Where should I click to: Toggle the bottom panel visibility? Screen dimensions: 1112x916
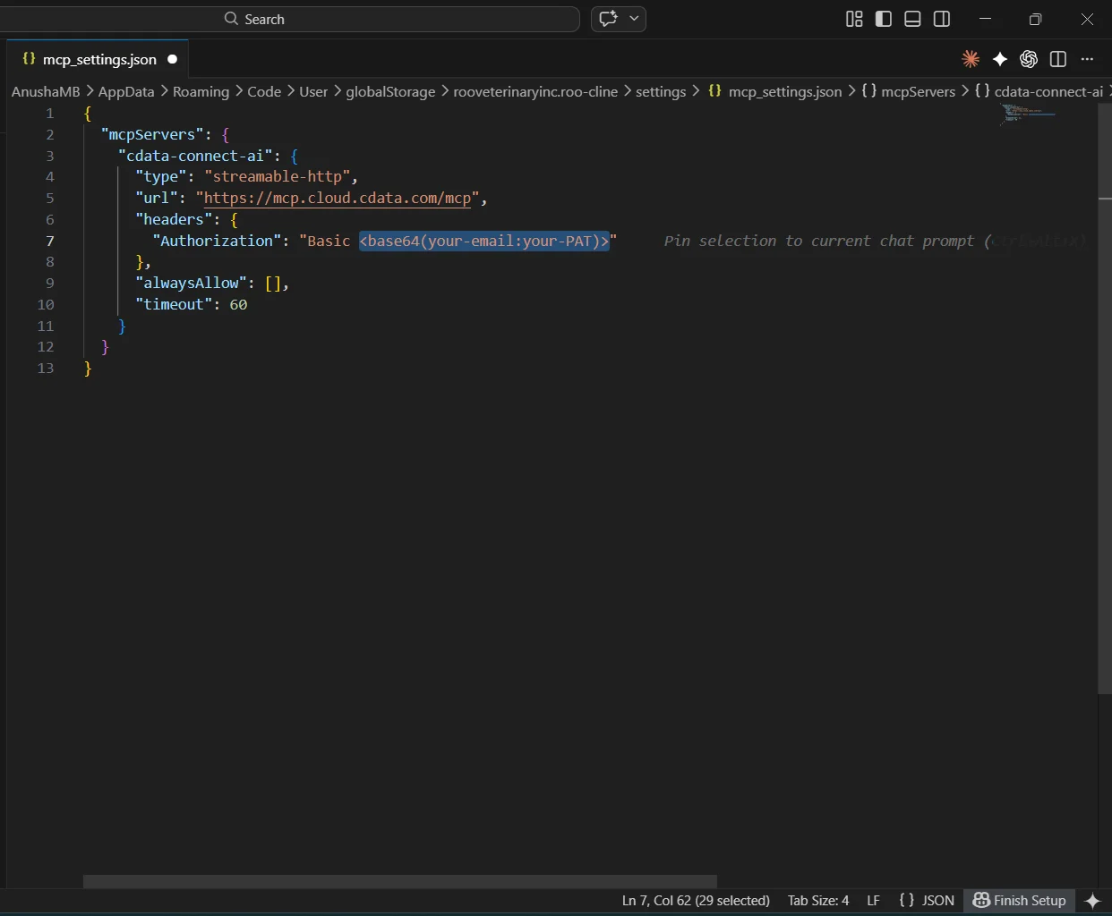coord(912,19)
